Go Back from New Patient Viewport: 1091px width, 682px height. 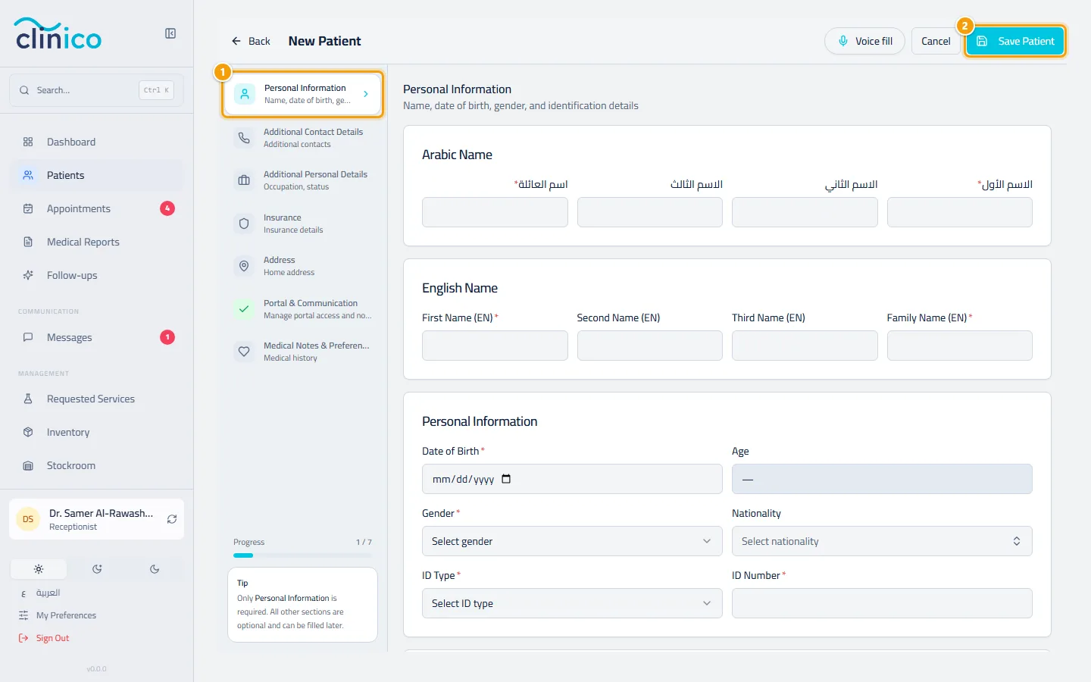coord(251,41)
